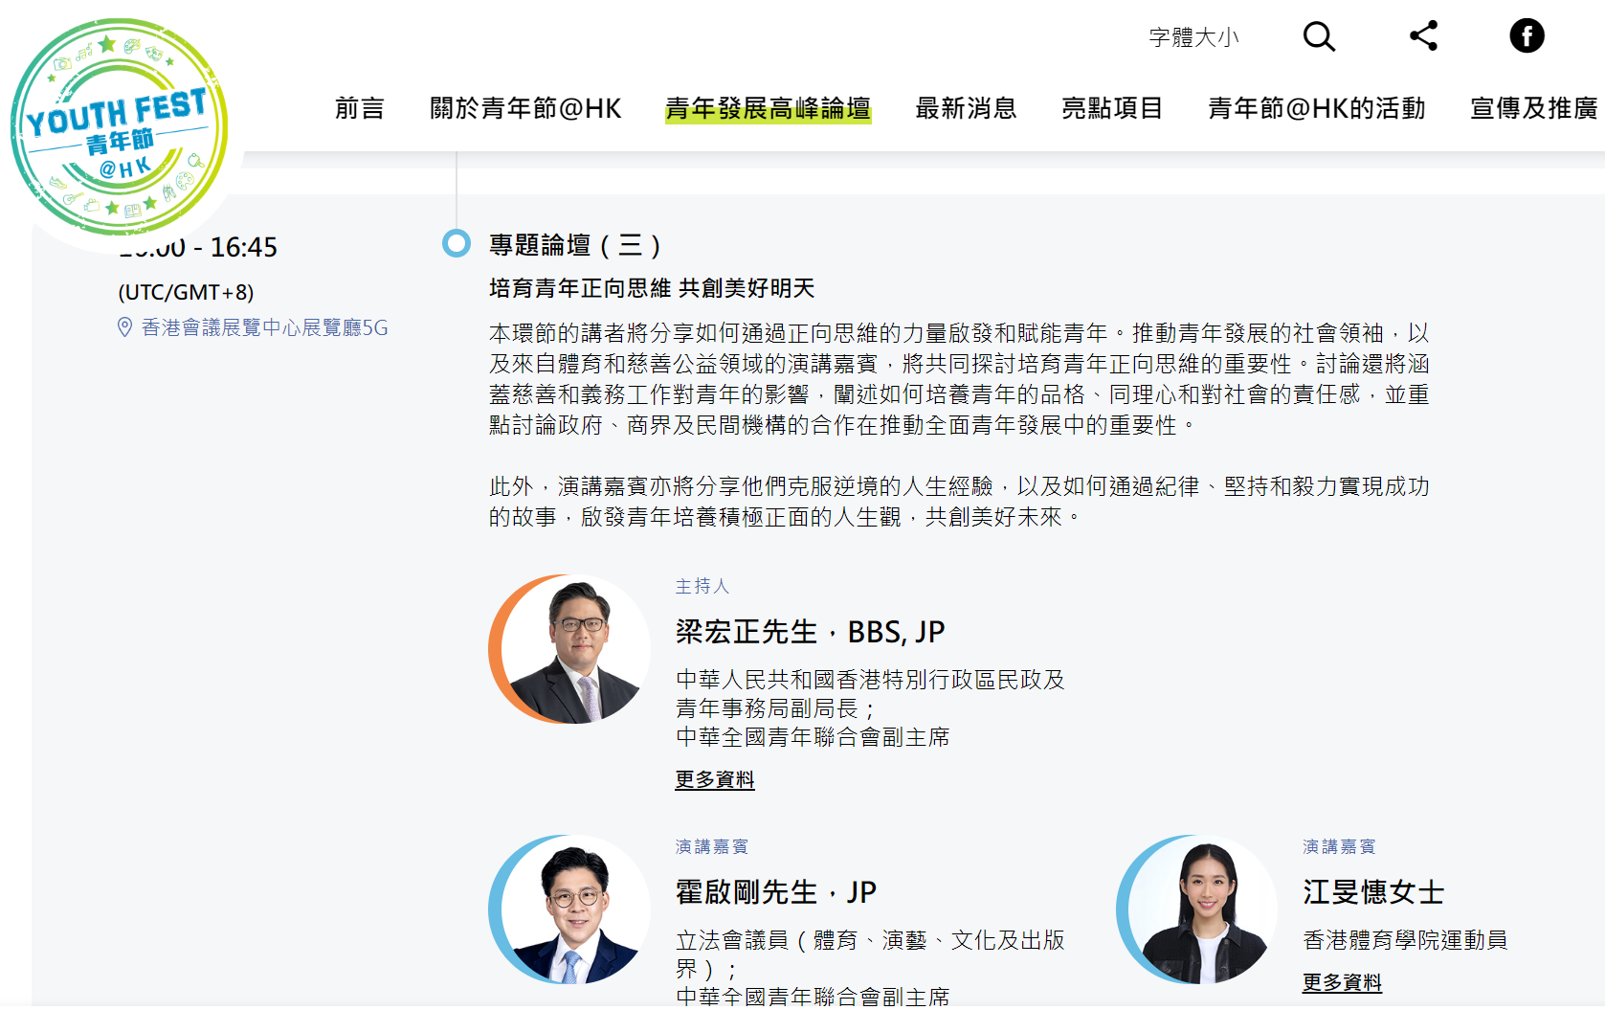The height and width of the screenshot is (1010, 1605).
Task: Open the 前言 menu item
Action: (360, 108)
